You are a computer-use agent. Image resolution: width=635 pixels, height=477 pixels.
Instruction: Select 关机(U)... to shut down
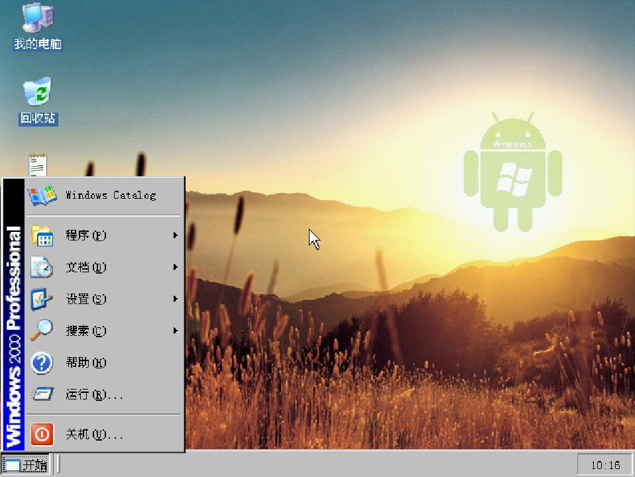105,434
